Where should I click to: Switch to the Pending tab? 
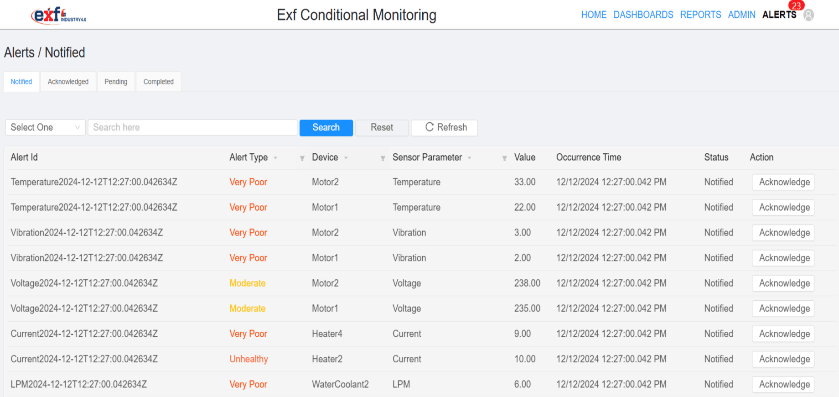pos(116,82)
